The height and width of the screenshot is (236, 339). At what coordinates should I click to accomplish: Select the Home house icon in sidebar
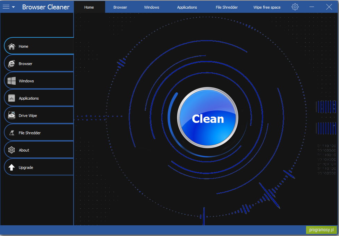tap(12, 46)
